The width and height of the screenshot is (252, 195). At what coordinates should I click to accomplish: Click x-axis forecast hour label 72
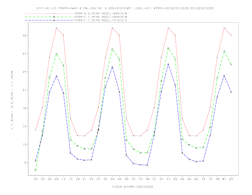point(203,179)
